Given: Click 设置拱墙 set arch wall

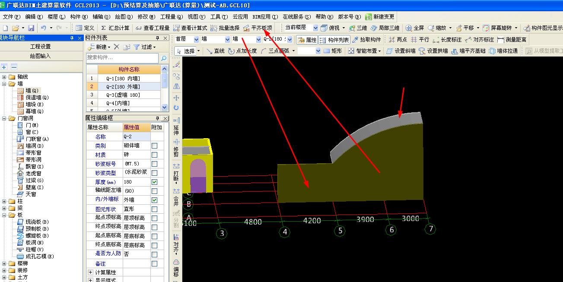Looking at the screenshot, I should [x=433, y=51].
